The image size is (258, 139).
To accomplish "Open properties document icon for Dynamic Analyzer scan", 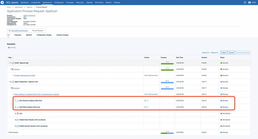I will coord(148,101).
